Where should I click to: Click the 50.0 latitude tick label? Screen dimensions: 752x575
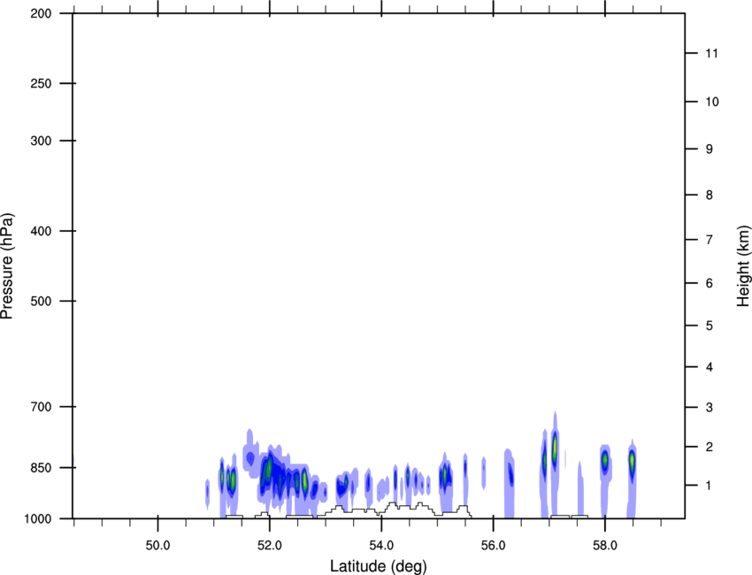click(x=157, y=546)
